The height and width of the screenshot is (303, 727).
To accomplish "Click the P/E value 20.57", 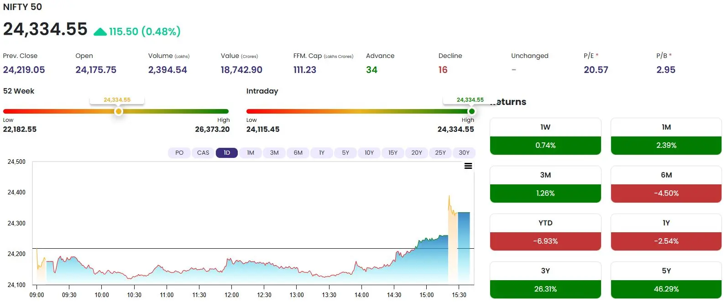I will click(x=596, y=70).
